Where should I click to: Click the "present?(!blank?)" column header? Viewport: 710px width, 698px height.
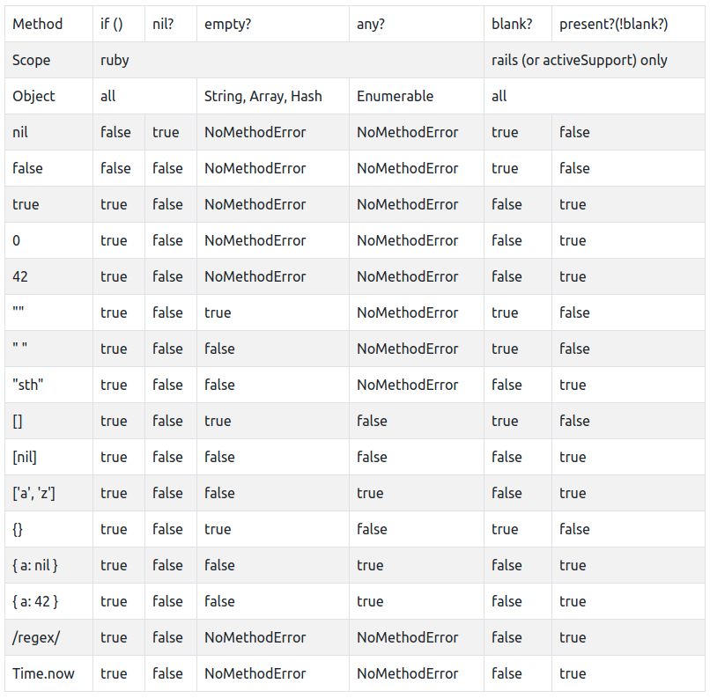(613, 24)
